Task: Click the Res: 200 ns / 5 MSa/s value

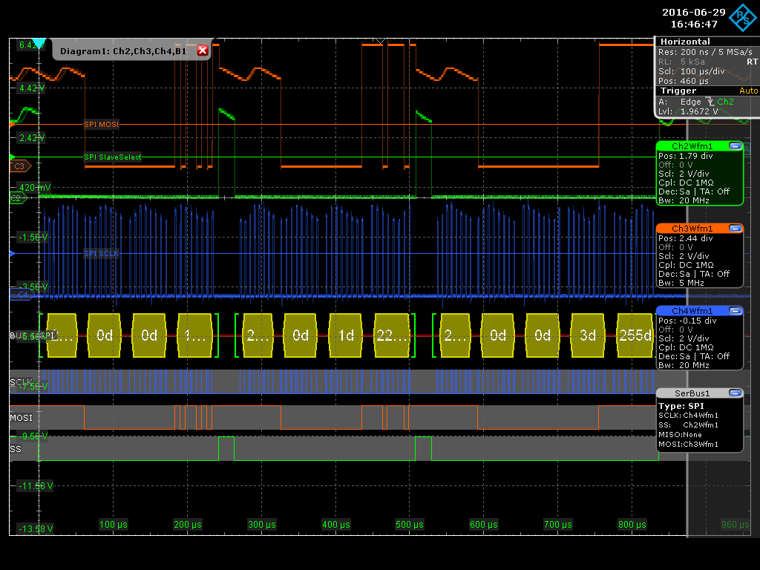Action: 705,52
